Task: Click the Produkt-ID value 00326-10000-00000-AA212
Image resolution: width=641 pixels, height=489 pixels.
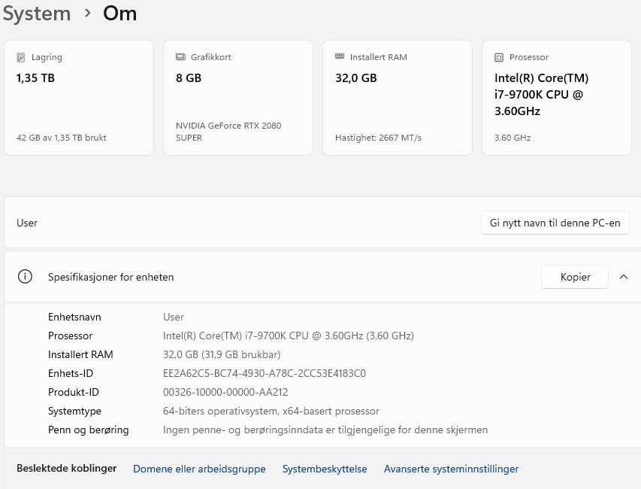Action: [x=225, y=392]
